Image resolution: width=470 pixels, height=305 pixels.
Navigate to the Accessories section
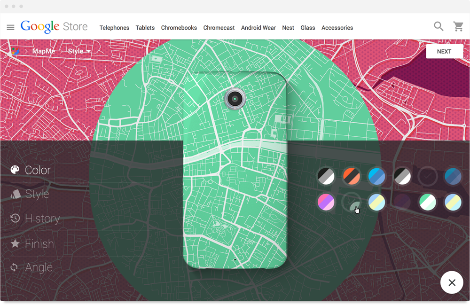pyautogui.click(x=337, y=28)
